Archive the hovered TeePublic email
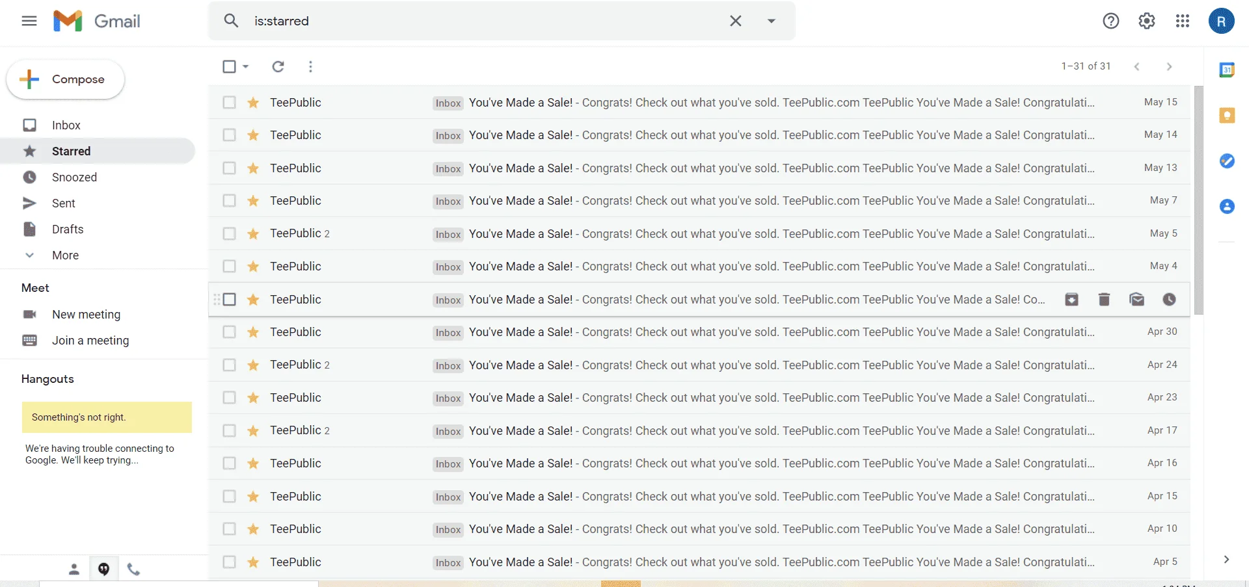The image size is (1249, 587). [x=1071, y=299]
